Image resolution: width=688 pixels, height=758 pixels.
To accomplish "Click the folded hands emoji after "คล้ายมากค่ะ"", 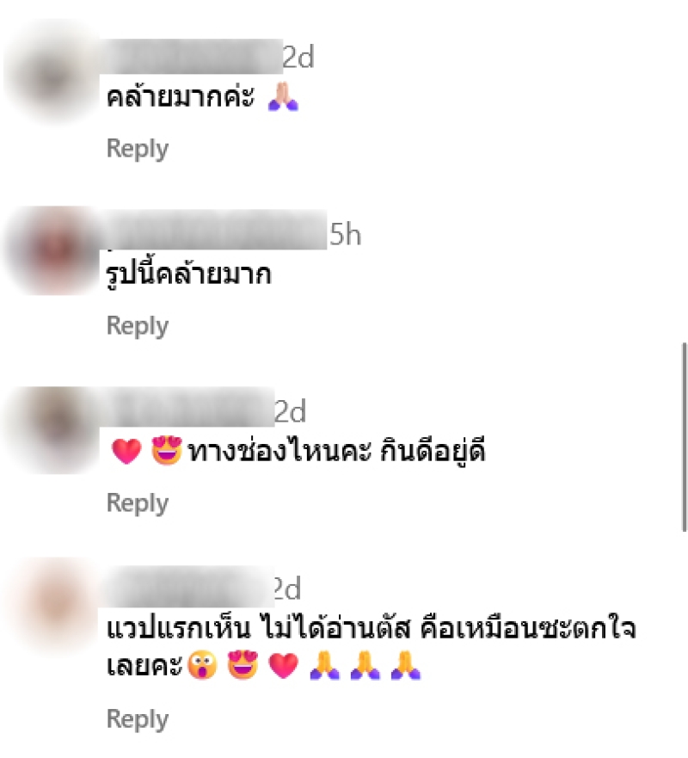I will click(284, 96).
